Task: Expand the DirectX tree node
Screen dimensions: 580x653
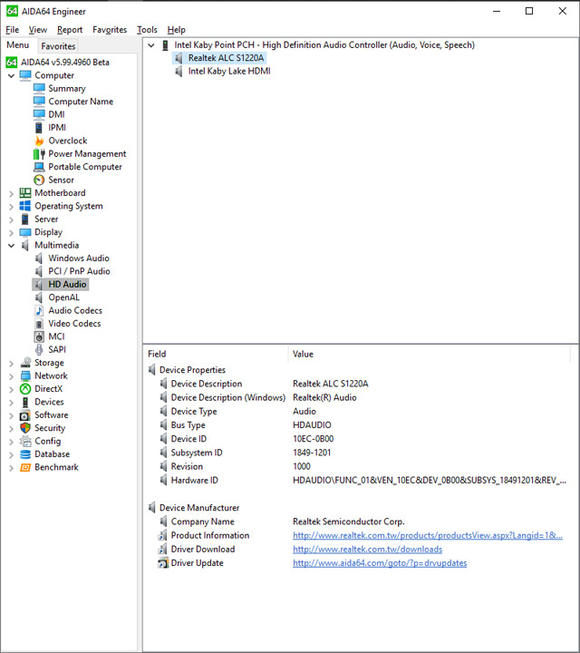Action: point(11,389)
